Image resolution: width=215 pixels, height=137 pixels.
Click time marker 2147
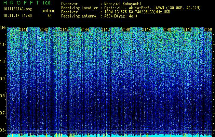tap(146, 29)
